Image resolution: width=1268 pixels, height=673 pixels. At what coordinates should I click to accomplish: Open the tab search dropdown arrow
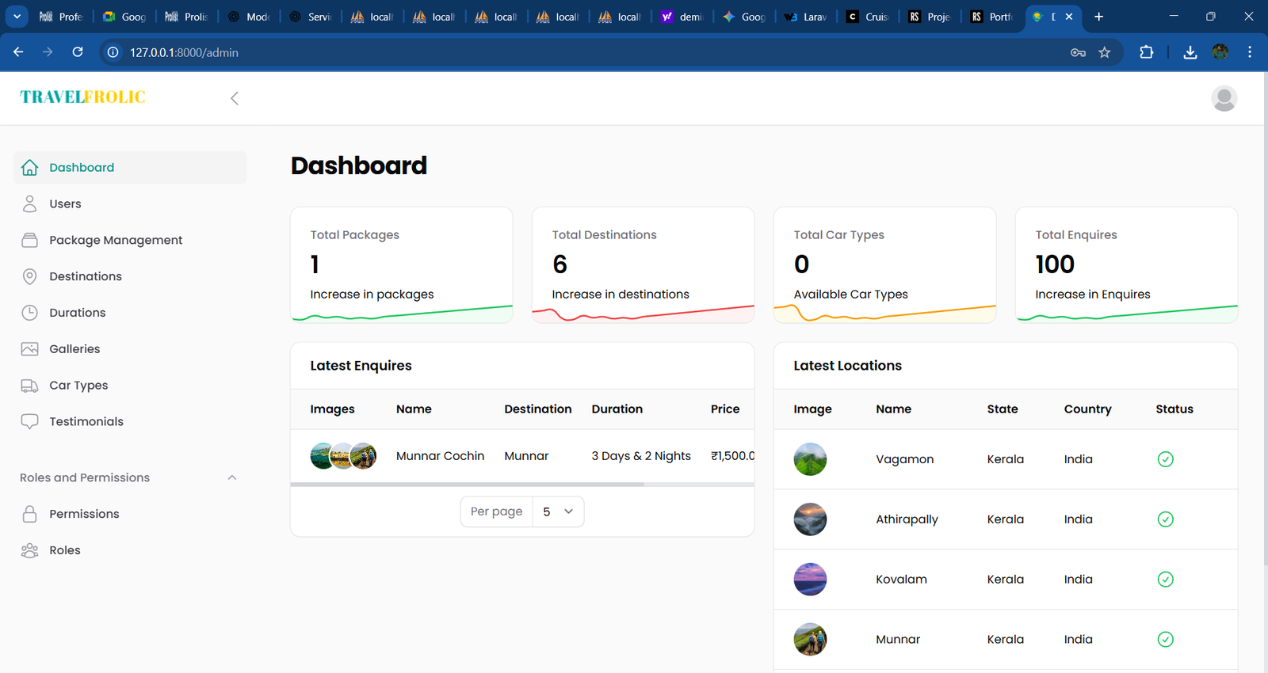[17, 17]
